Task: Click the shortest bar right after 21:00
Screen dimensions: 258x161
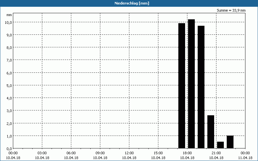Action: [x=220, y=145]
